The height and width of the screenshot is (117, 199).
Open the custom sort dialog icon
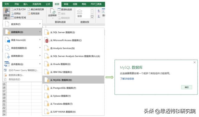point(103,11)
